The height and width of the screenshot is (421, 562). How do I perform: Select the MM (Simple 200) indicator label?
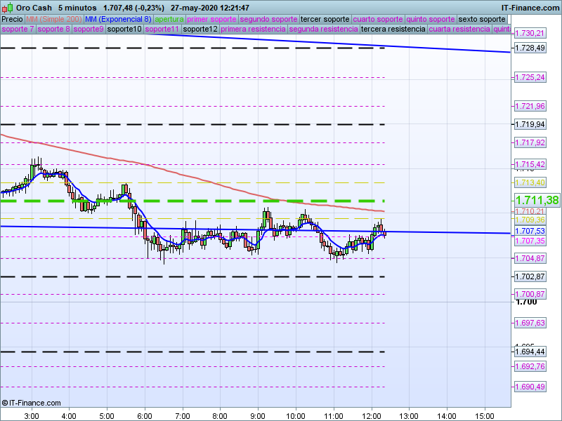click(x=54, y=19)
